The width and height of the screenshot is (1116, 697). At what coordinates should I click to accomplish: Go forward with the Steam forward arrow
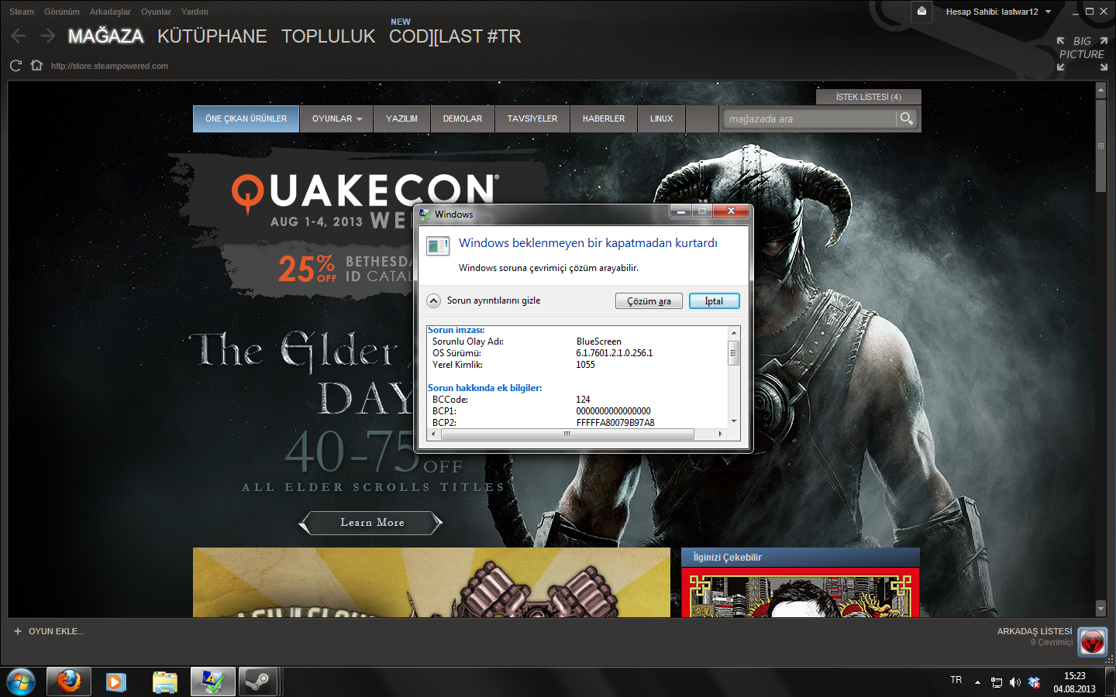coord(47,36)
